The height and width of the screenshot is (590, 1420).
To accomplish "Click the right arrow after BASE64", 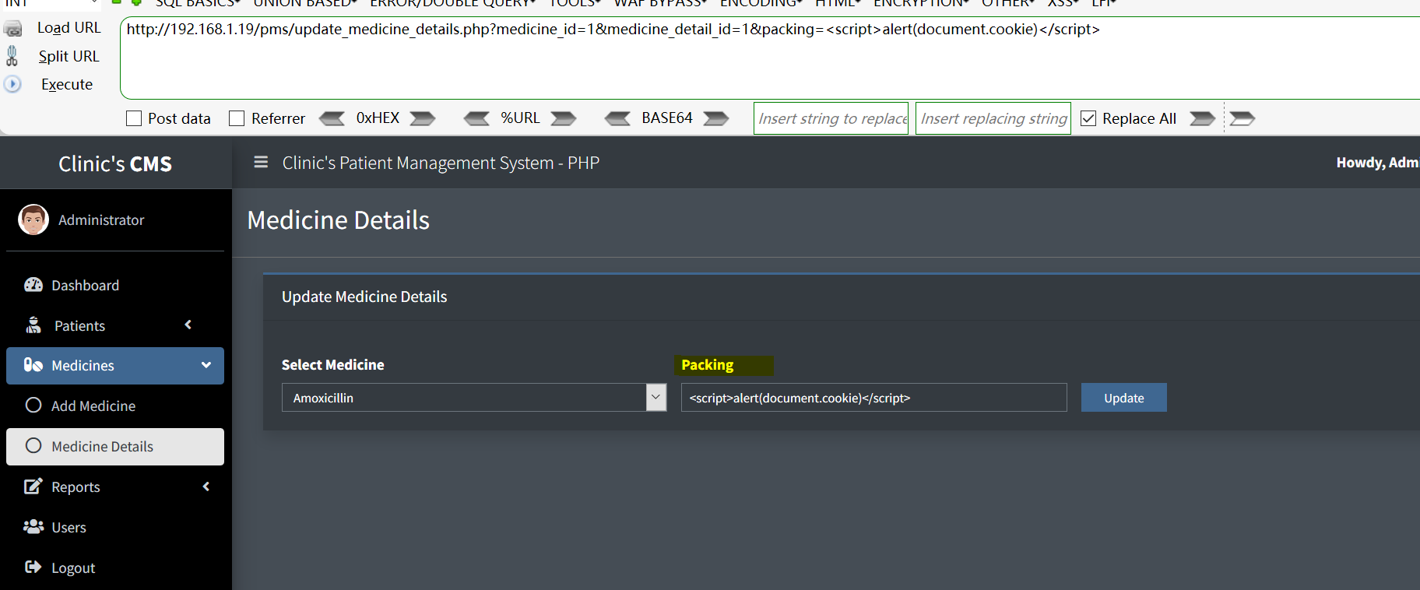I will [x=716, y=118].
